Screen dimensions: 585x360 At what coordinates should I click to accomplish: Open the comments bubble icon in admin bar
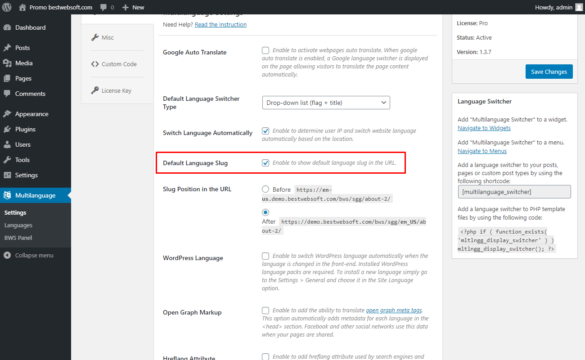[103, 8]
